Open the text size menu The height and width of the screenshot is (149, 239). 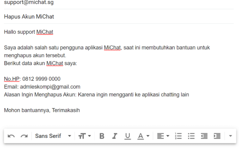click(x=85, y=136)
